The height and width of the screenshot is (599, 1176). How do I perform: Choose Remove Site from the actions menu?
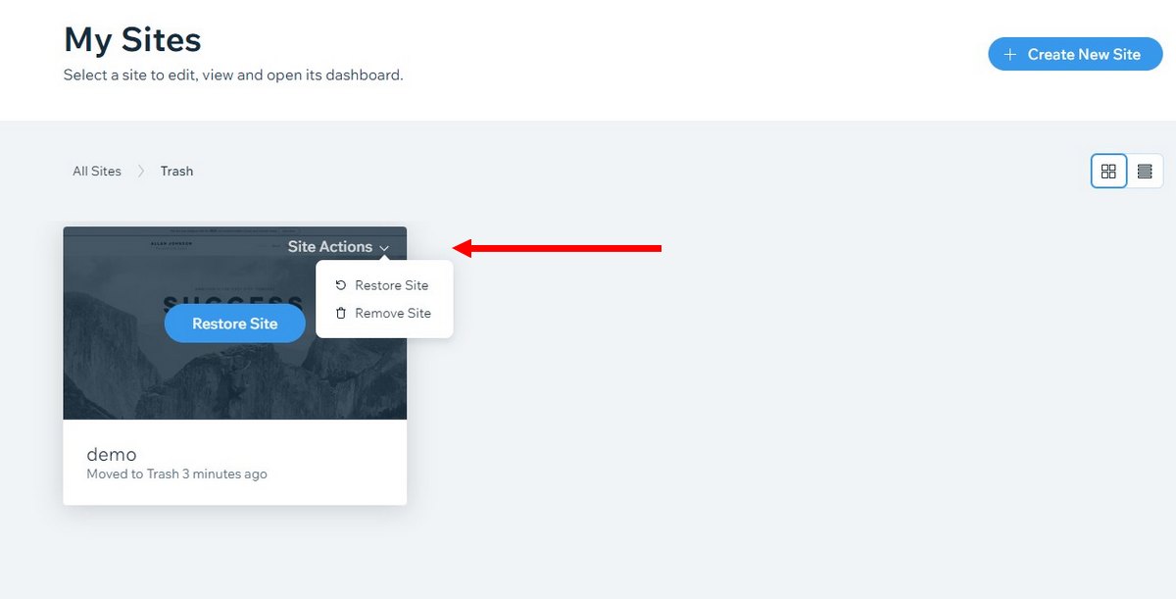point(393,314)
